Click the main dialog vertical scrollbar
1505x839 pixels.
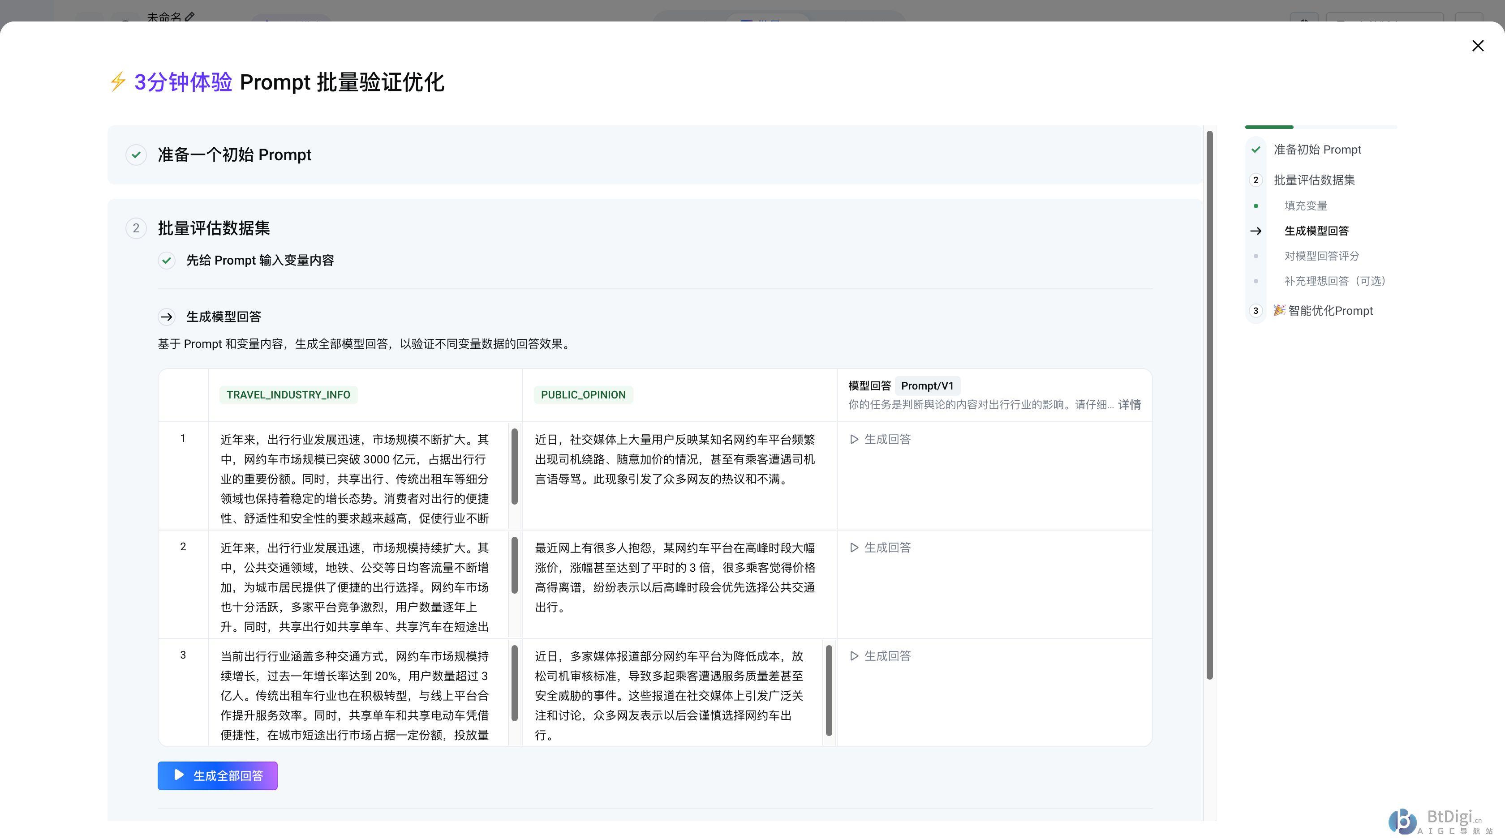(1209, 405)
